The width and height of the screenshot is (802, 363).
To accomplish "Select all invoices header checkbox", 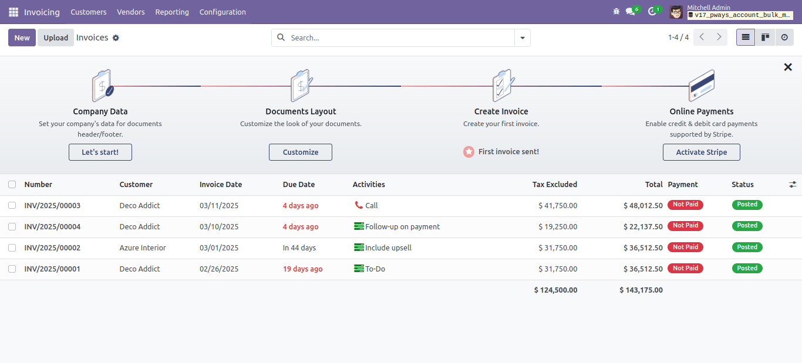I will tap(12, 184).
